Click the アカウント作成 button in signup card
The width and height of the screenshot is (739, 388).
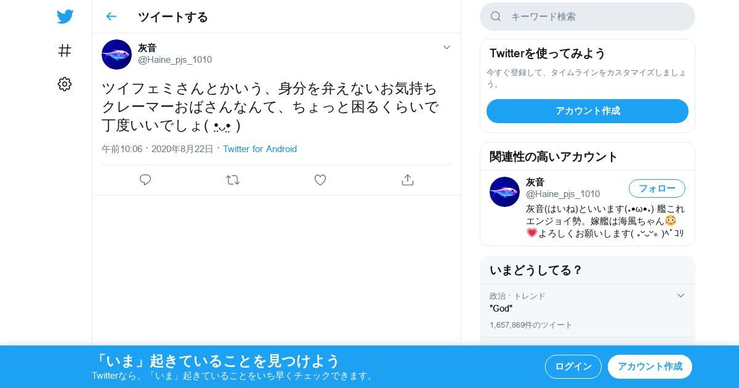pyautogui.click(x=588, y=111)
